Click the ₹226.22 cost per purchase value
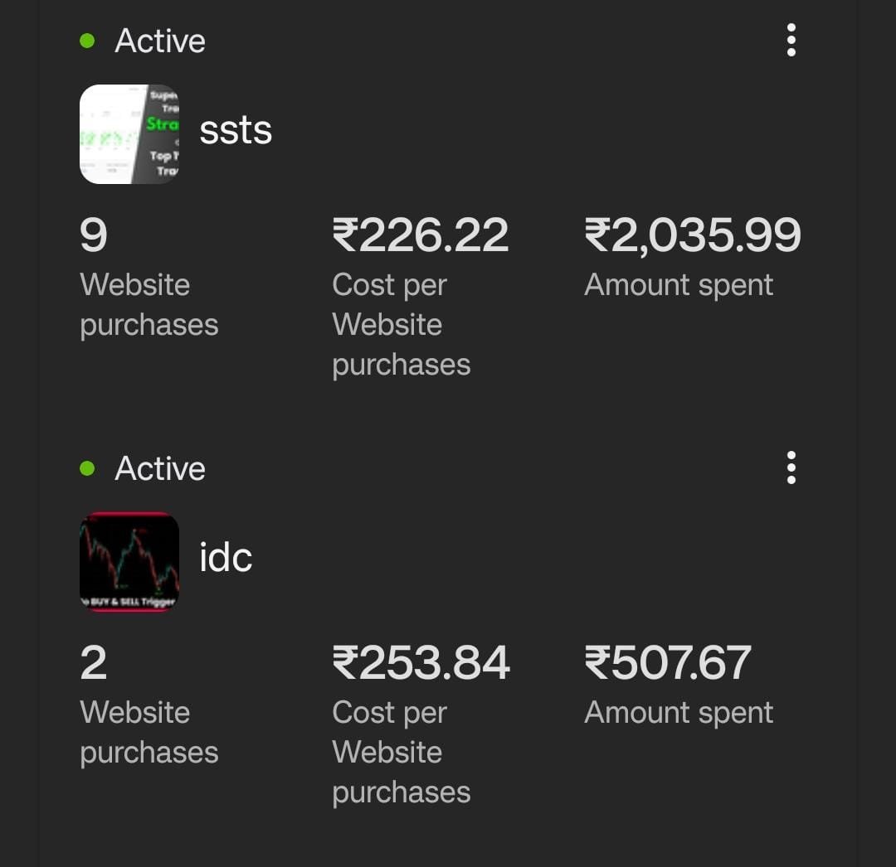The height and width of the screenshot is (867, 896). 421,235
